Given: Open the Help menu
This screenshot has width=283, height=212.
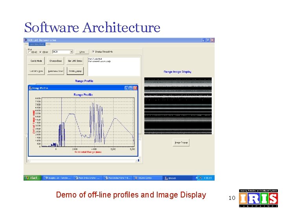Looking at the screenshot, I should tap(48, 44).
